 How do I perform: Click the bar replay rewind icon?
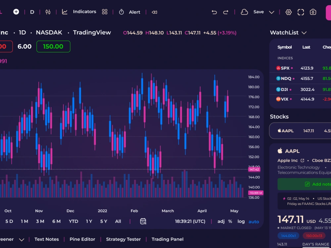(154, 12)
